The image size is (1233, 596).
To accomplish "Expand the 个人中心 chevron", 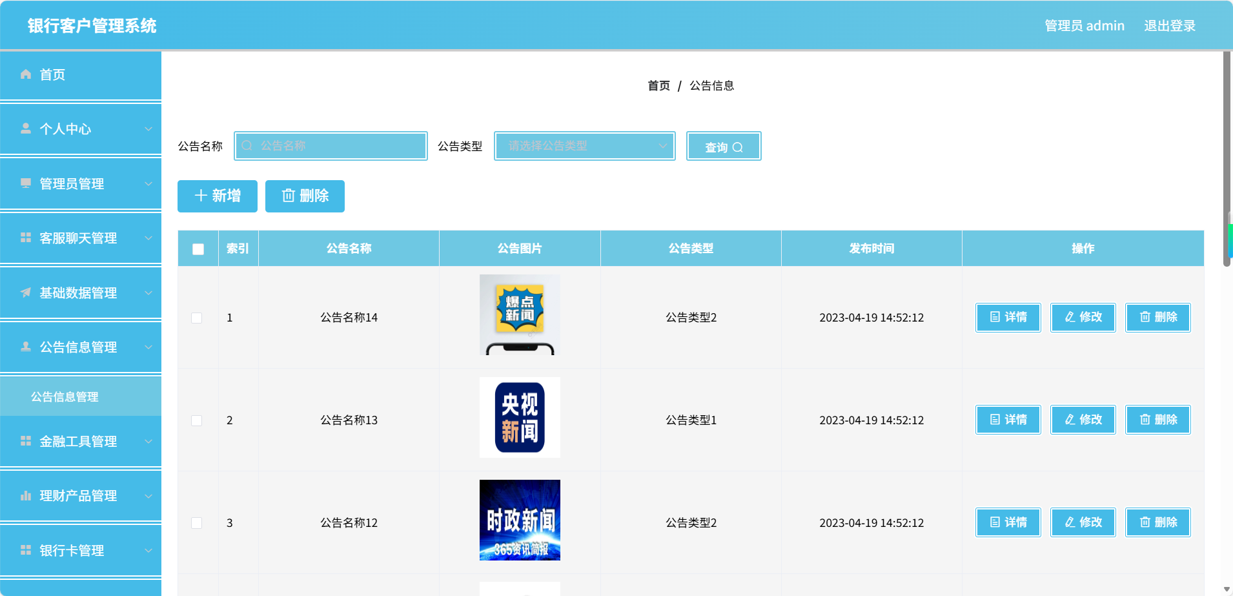I will [x=148, y=128].
